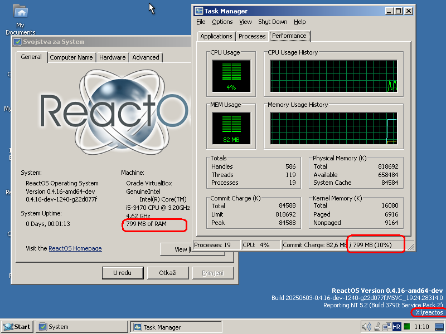Click "Version 0.4.16-amd64-dev" in System properties
The height and width of the screenshot is (334, 446).
point(60,191)
